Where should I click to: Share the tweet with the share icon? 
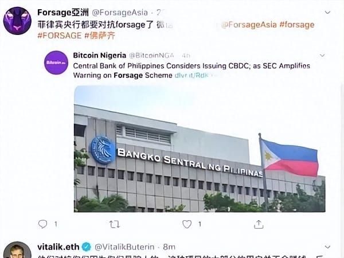click(x=259, y=224)
